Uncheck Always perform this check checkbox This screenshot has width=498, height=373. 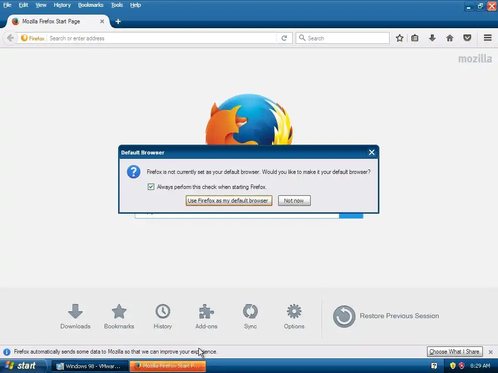coord(151,187)
